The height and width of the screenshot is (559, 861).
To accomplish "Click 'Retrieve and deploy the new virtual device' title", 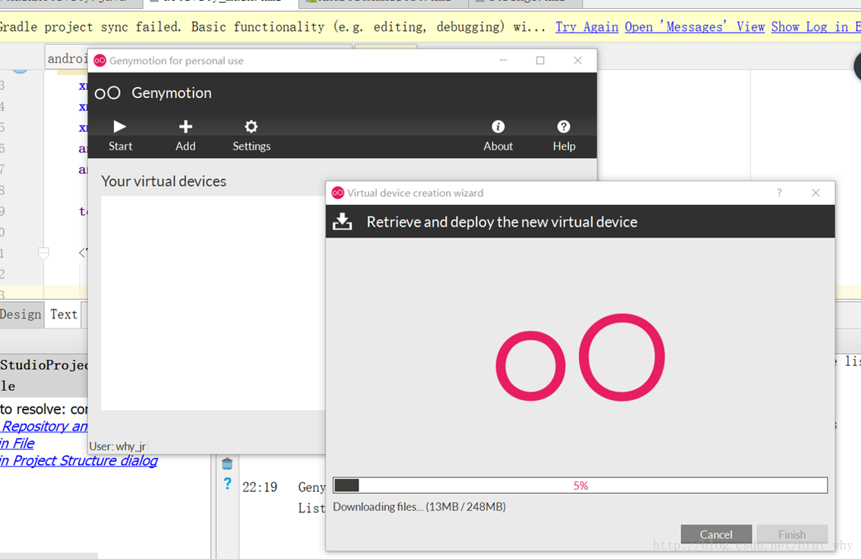I will pos(502,222).
